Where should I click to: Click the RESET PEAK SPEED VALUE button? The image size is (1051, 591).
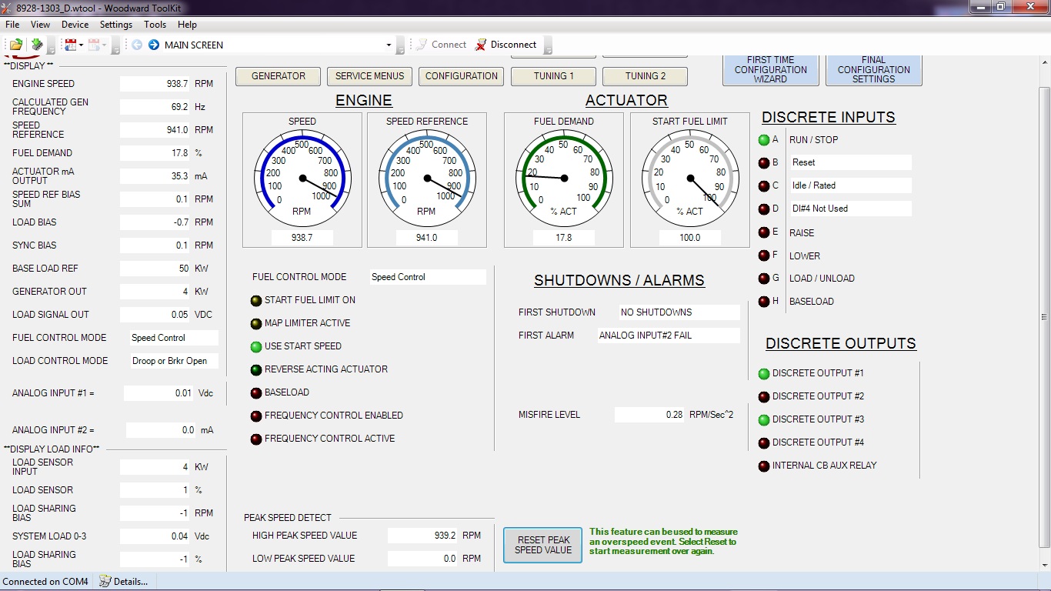click(x=542, y=545)
